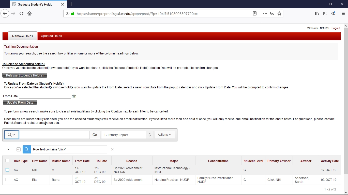Switch to the Updated Holds tab

coord(51,36)
